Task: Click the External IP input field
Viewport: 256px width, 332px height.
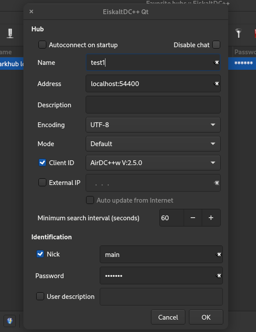Action: [x=153, y=183]
